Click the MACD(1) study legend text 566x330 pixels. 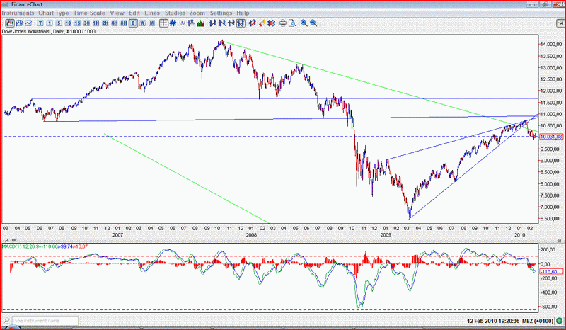pos(45,246)
